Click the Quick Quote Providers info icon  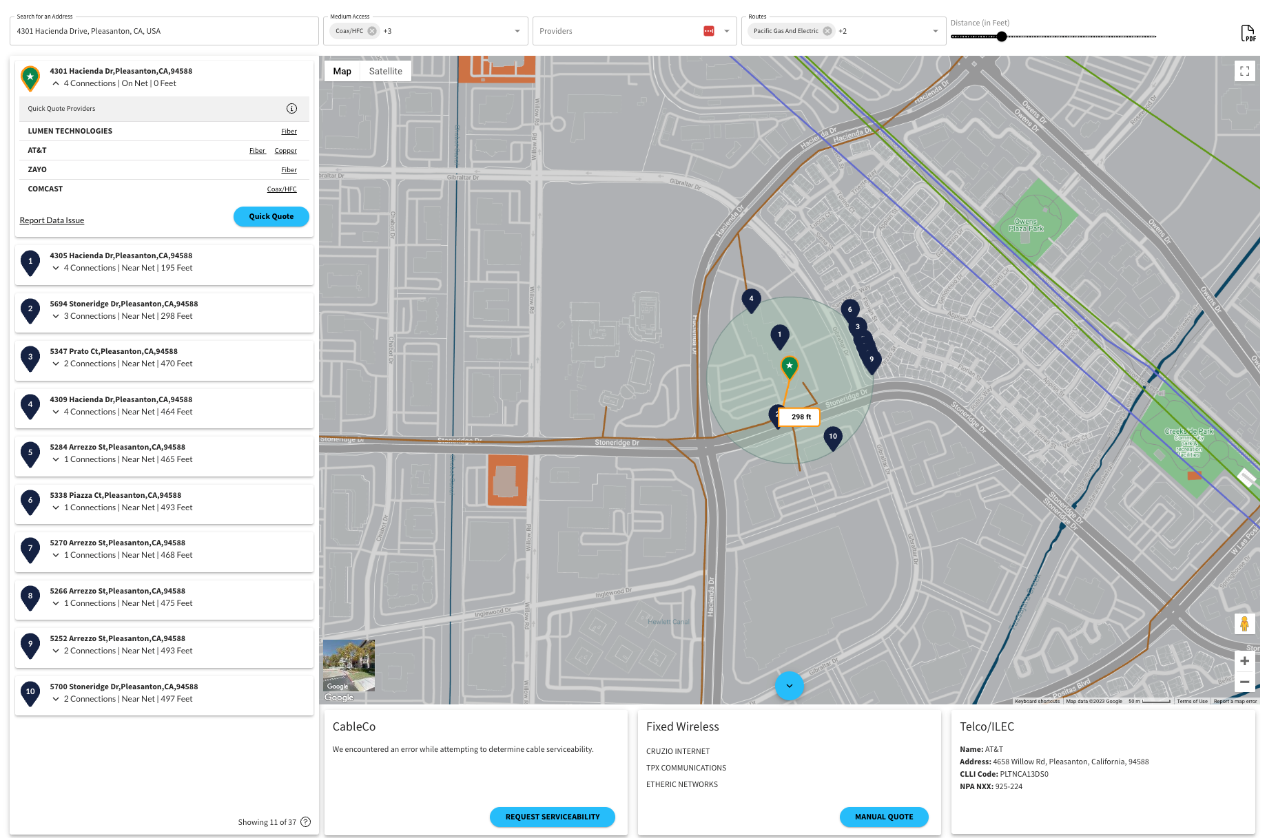coord(291,109)
